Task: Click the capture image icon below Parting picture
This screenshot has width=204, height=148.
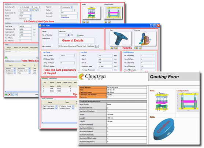Action: [x=136, y=48]
